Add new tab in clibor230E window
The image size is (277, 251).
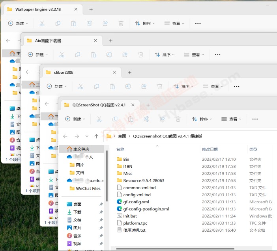pos(130,73)
